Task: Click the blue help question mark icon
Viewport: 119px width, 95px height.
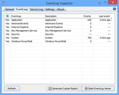Action: point(114,9)
